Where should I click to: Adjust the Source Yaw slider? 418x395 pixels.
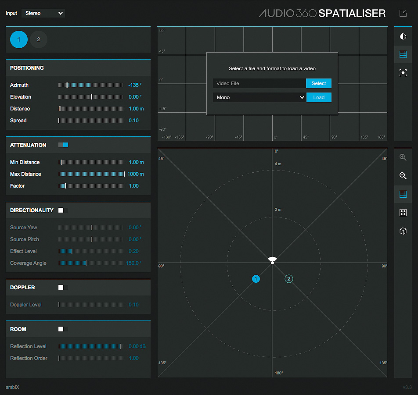(91, 228)
